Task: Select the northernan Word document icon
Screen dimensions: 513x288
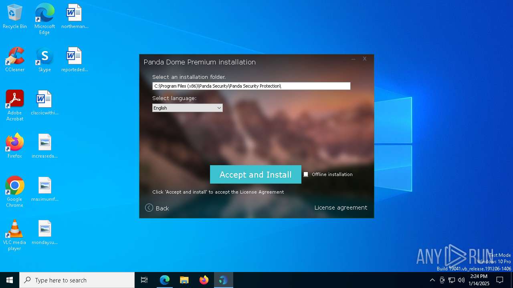Action: coord(75,17)
